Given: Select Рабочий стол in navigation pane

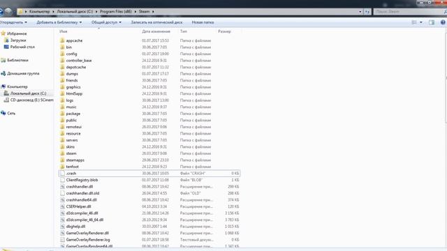Looking at the screenshot, I should tap(22, 47).
